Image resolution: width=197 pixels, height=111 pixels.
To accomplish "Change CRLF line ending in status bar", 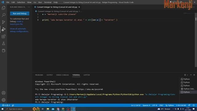I will click(x=161, y=105).
